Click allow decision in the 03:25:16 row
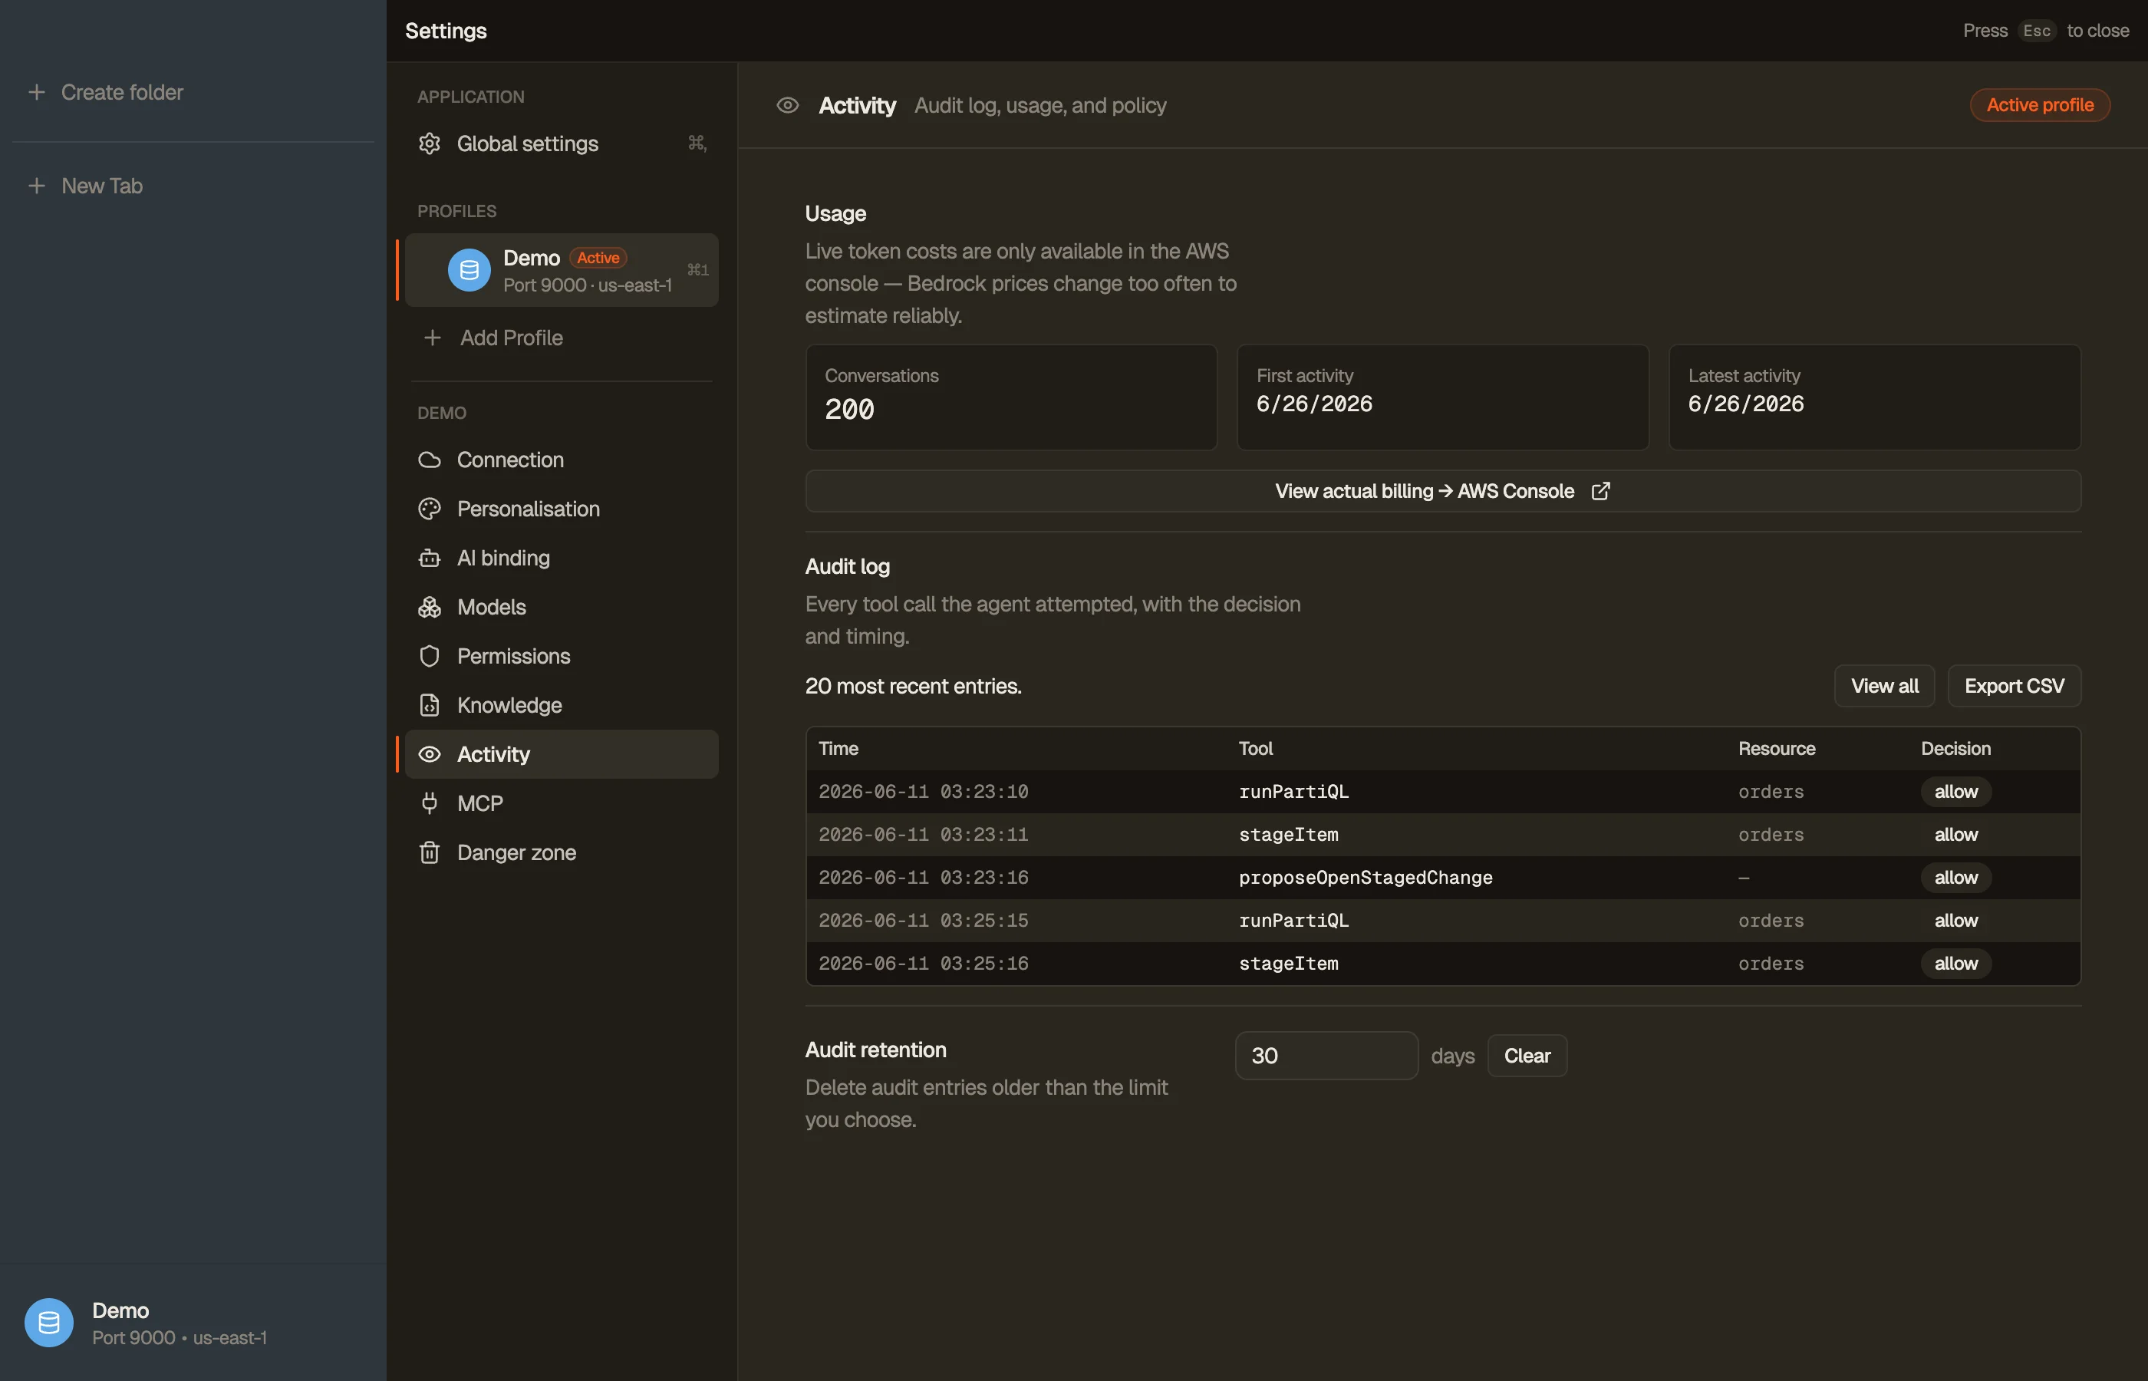Viewport: 2148px width, 1381px height. point(1955,964)
